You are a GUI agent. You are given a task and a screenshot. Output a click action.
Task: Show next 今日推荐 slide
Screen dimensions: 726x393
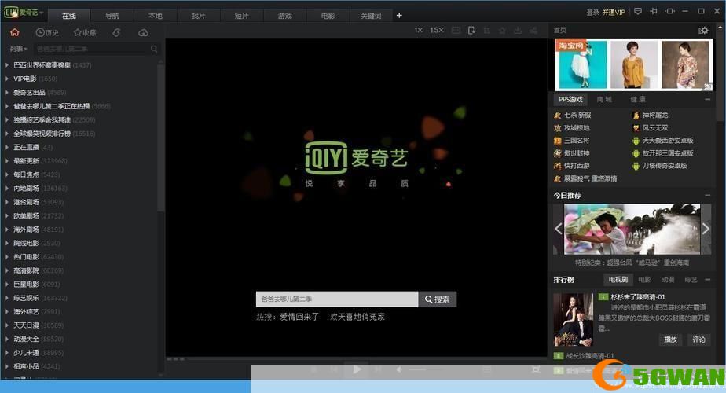tap(706, 229)
